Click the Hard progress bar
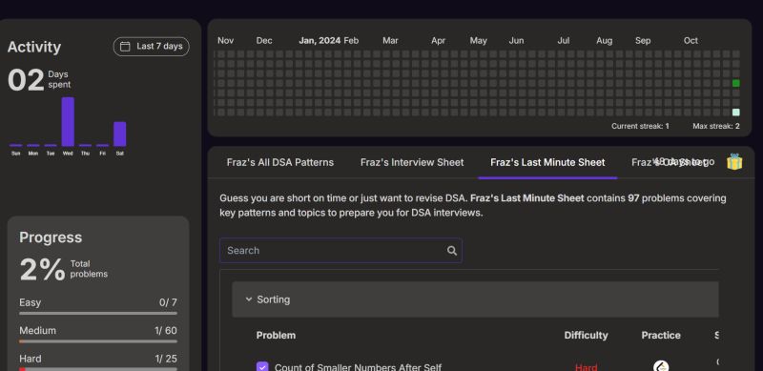763x371 pixels. (98, 369)
